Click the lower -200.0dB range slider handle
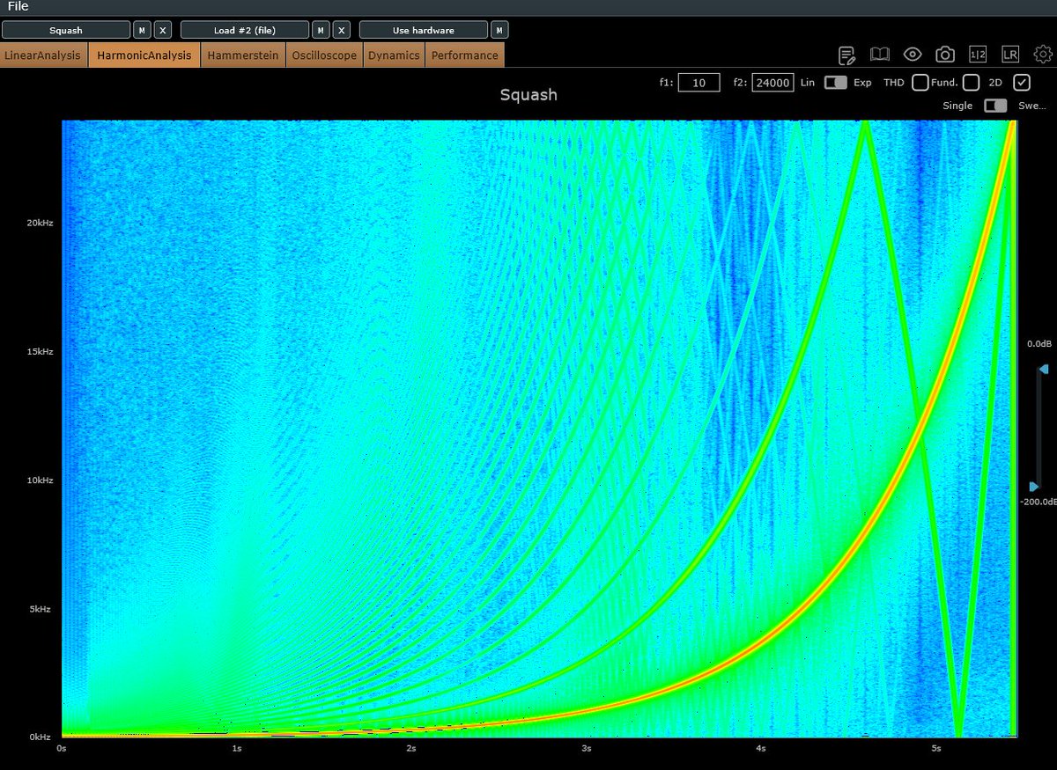 point(1034,487)
